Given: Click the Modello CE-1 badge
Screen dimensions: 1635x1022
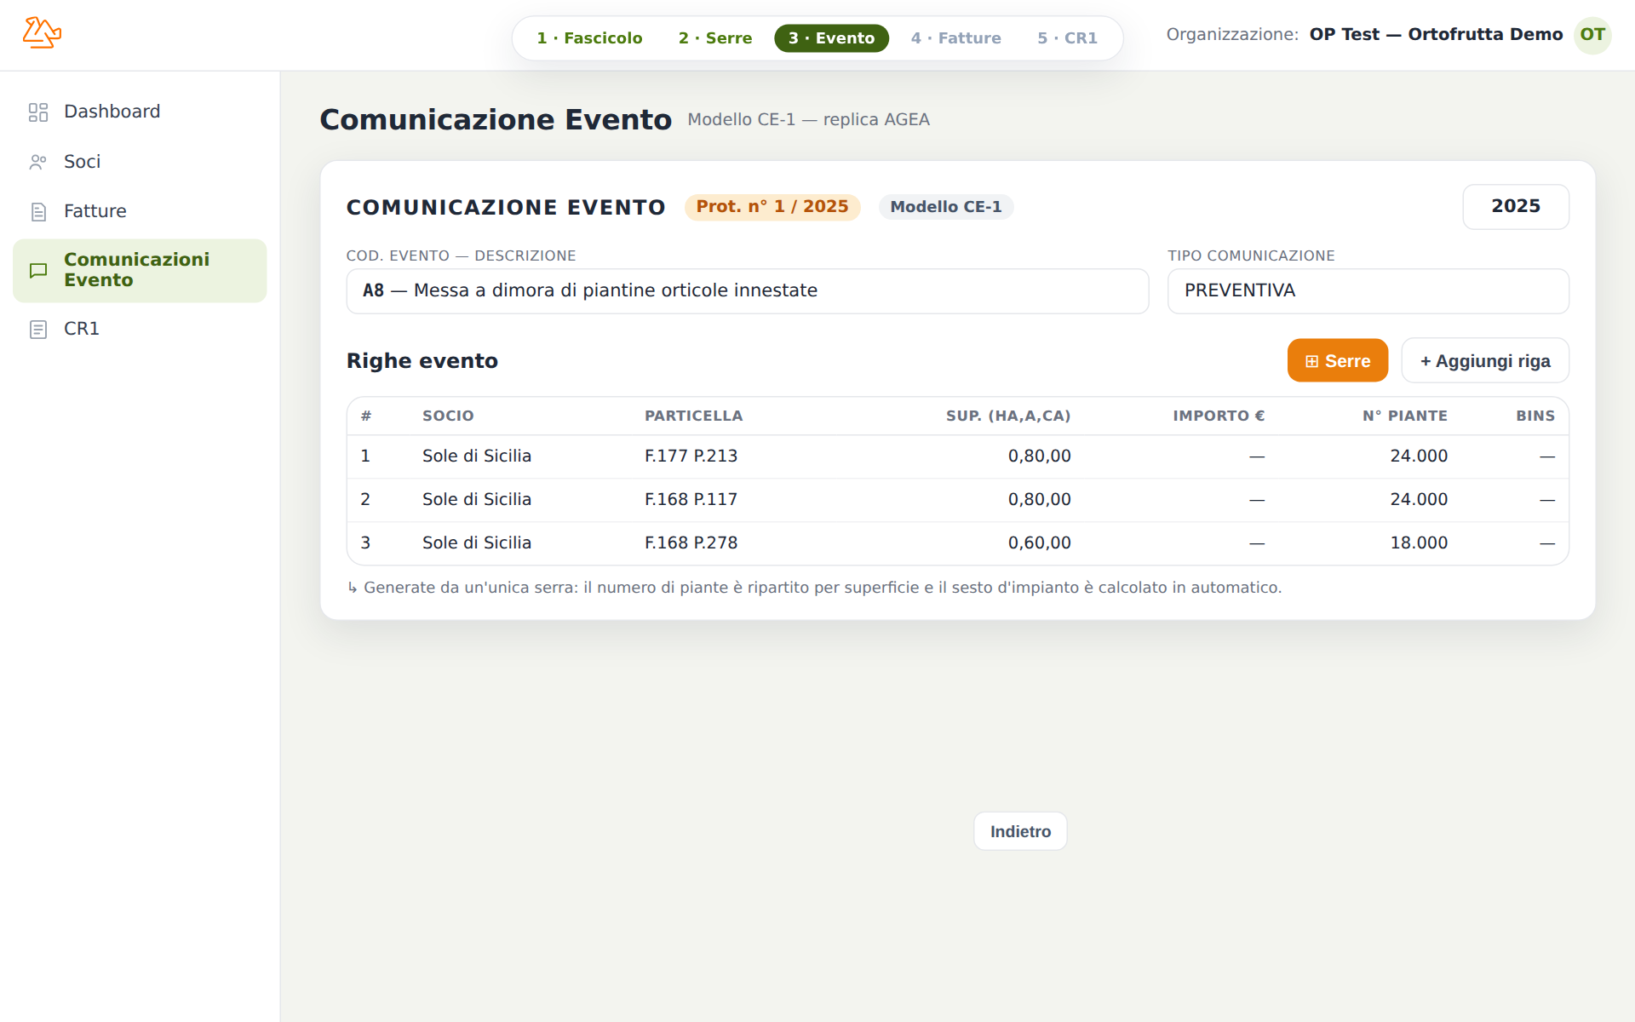Looking at the screenshot, I should (946, 207).
